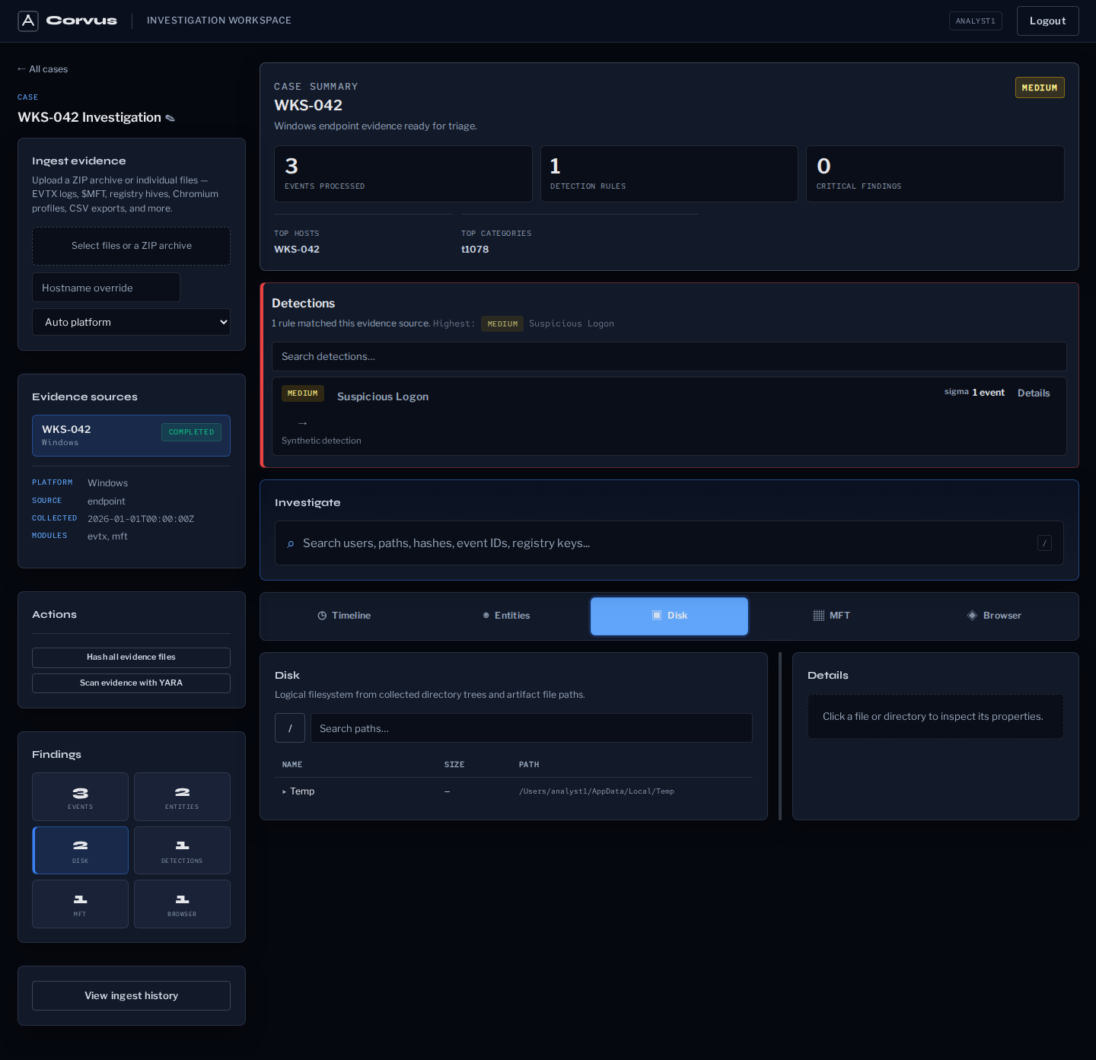Click the Critical Findings stat card
Viewport: 1096px width, 1060px height.
pyautogui.click(x=935, y=173)
